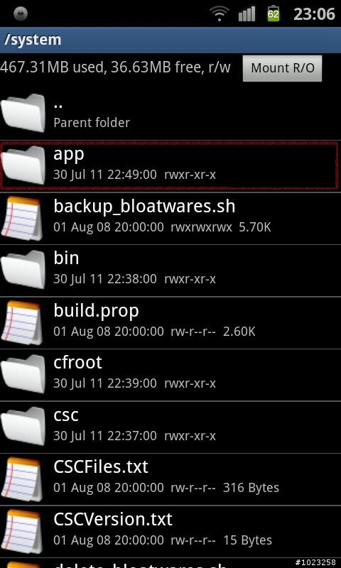Select the backup_bloatwares.sh file name
341x568 pixels.
click(144, 207)
